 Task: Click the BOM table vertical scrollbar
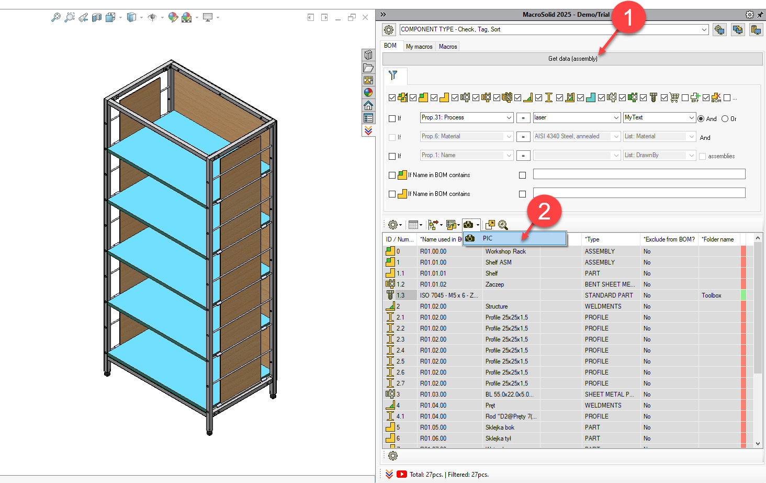[x=758, y=341]
